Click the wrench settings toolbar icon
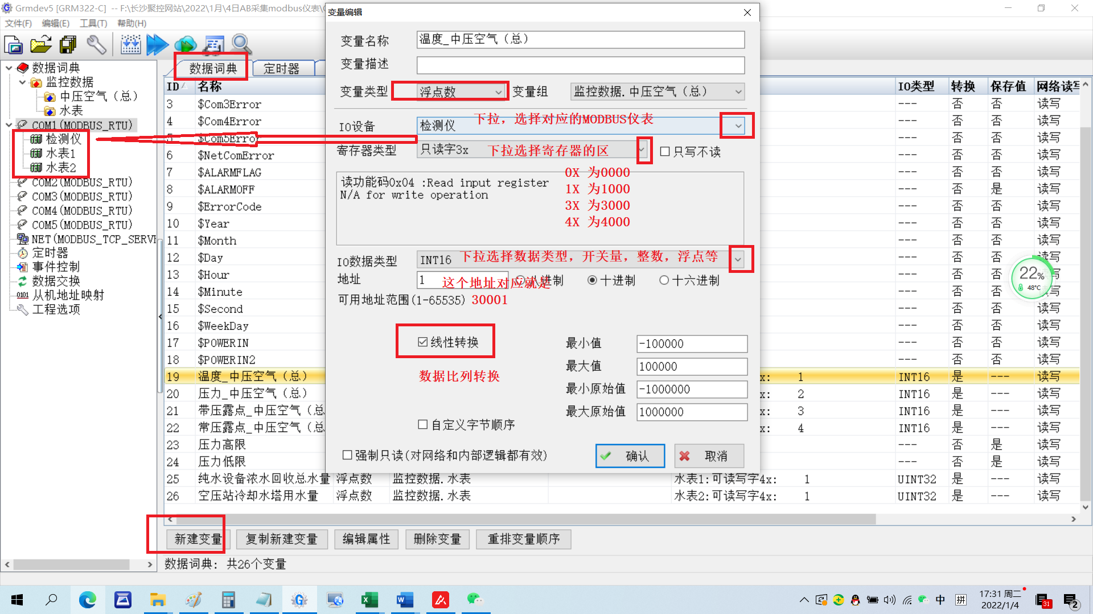The height and width of the screenshot is (614, 1093). [96, 44]
